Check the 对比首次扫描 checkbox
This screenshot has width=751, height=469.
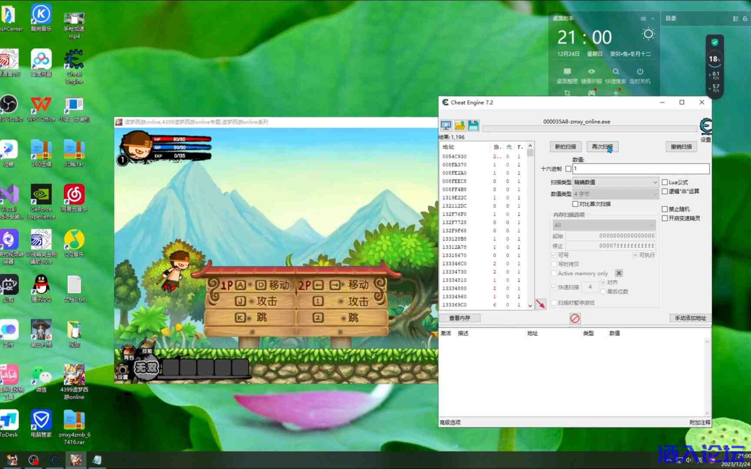tap(575, 204)
